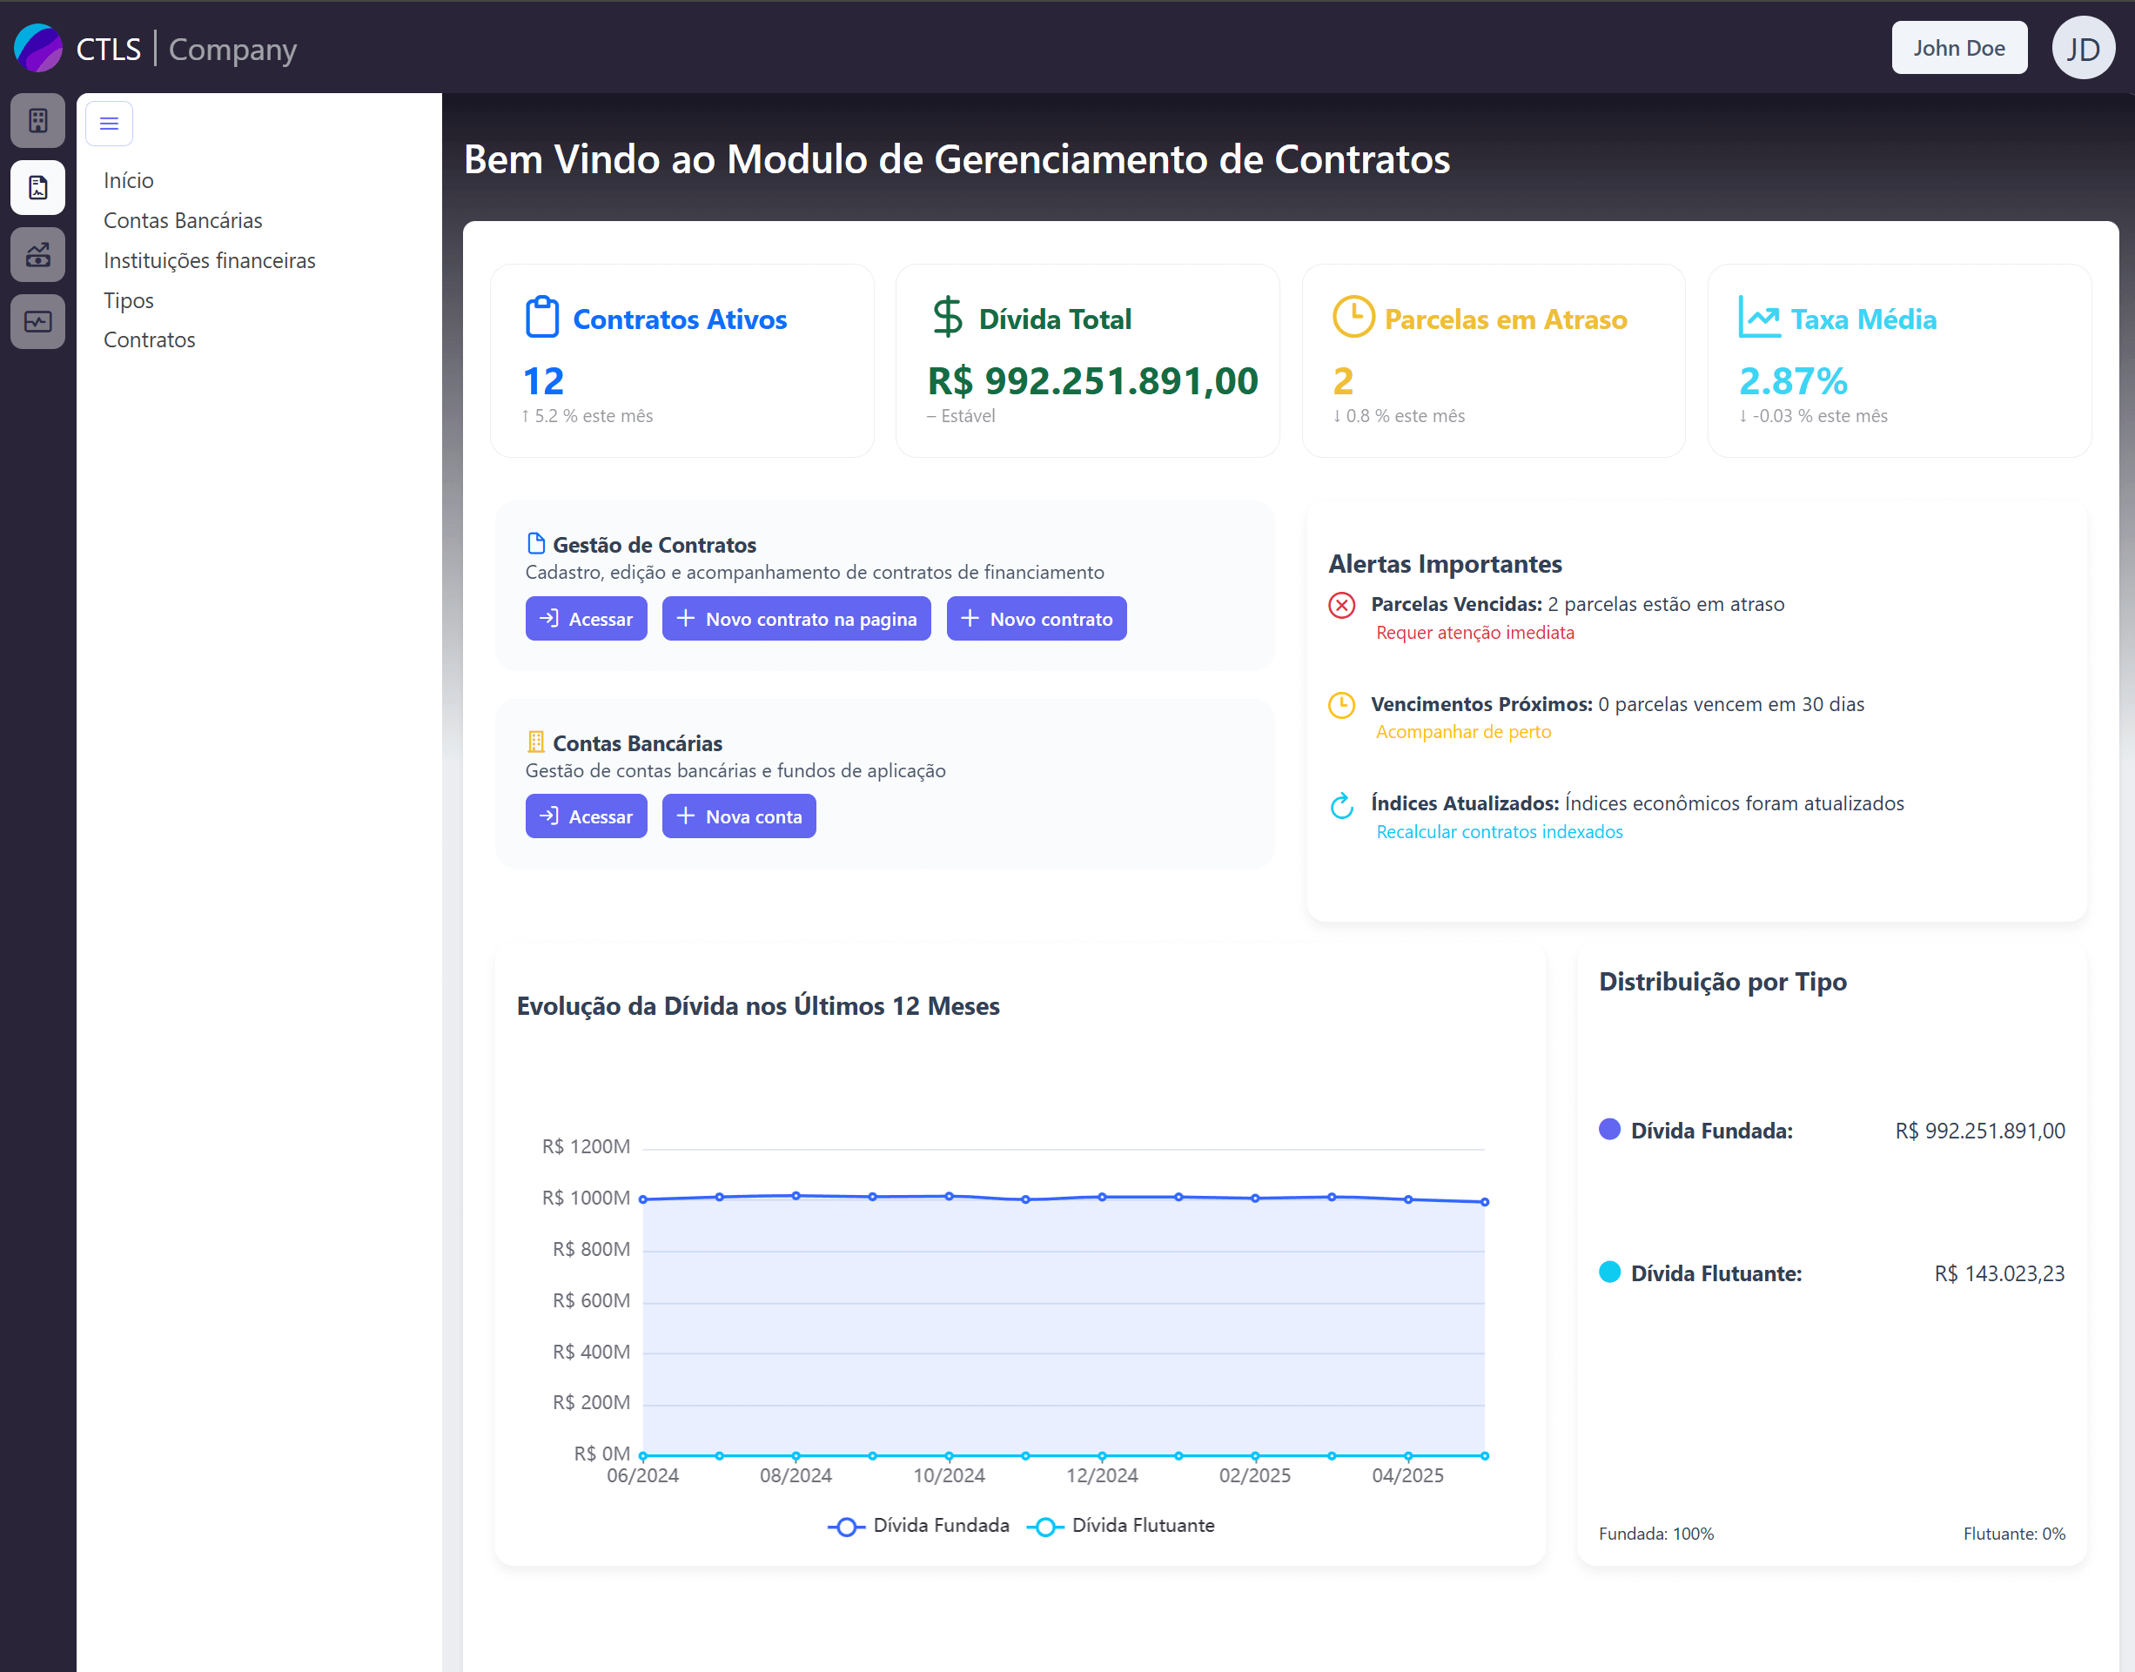2135x1672 pixels.
Task: Open Instituições financeiras menu item
Action: pyautogui.click(x=210, y=260)
